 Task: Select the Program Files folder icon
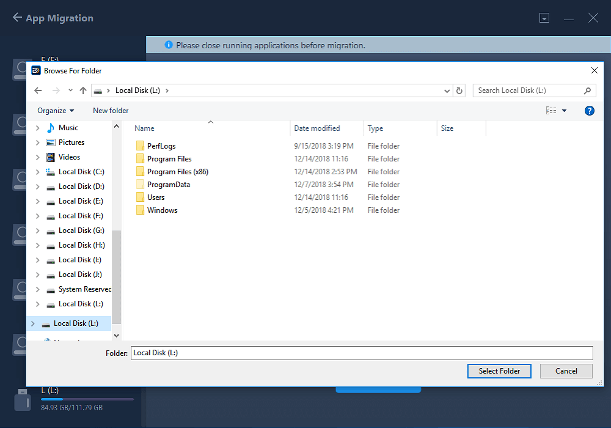(140, 158)
